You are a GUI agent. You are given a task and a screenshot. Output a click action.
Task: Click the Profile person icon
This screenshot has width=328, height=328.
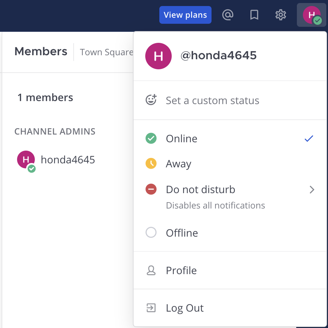151,270
